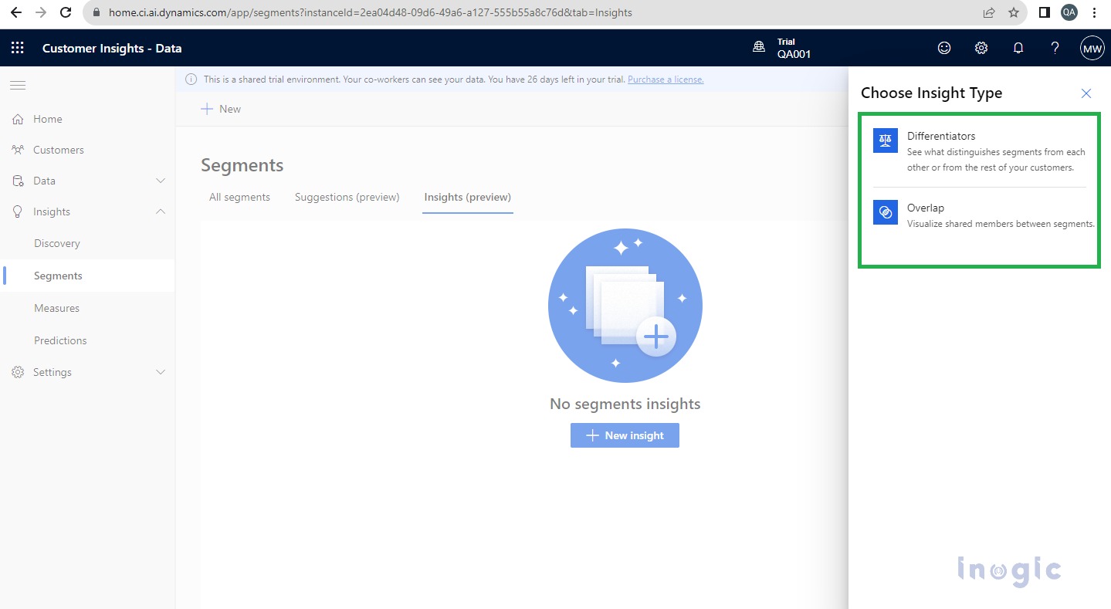Click the share page icon in address bar
The width and height of the screenshot is (1111, 609).
tap(989, 12)
